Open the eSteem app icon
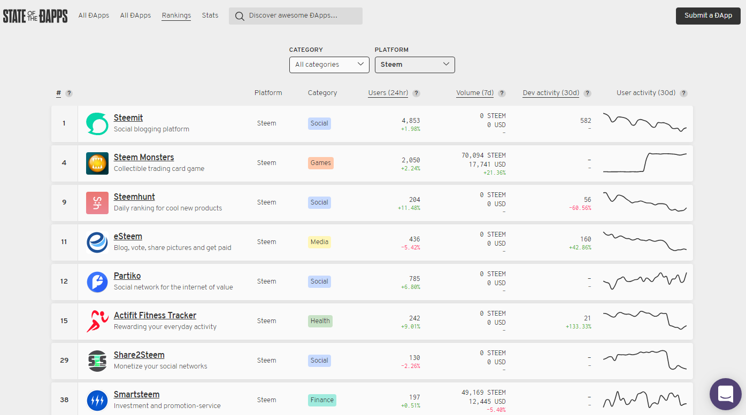The height and width of the screenshot is (415, 746). (97, 242)
